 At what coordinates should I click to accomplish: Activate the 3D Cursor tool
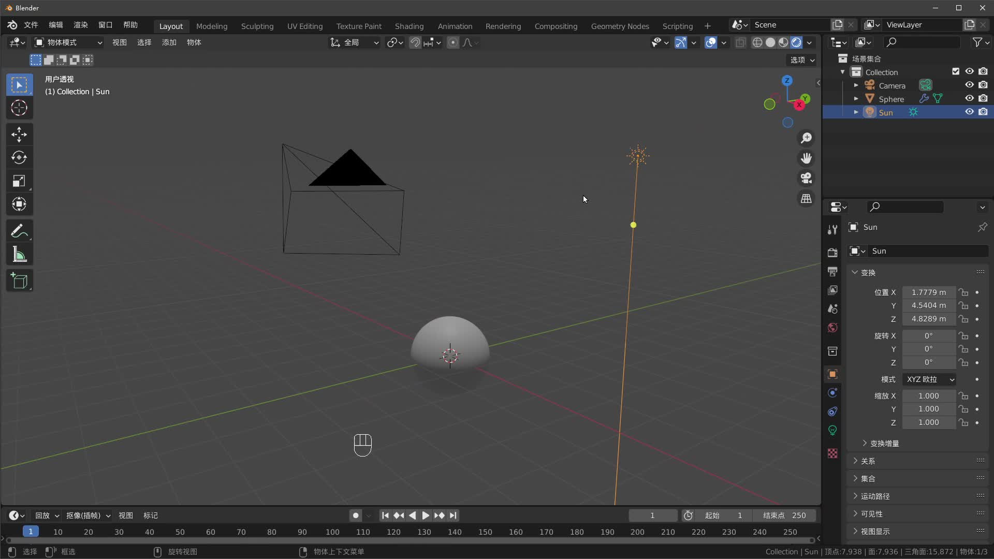[19, 108]
